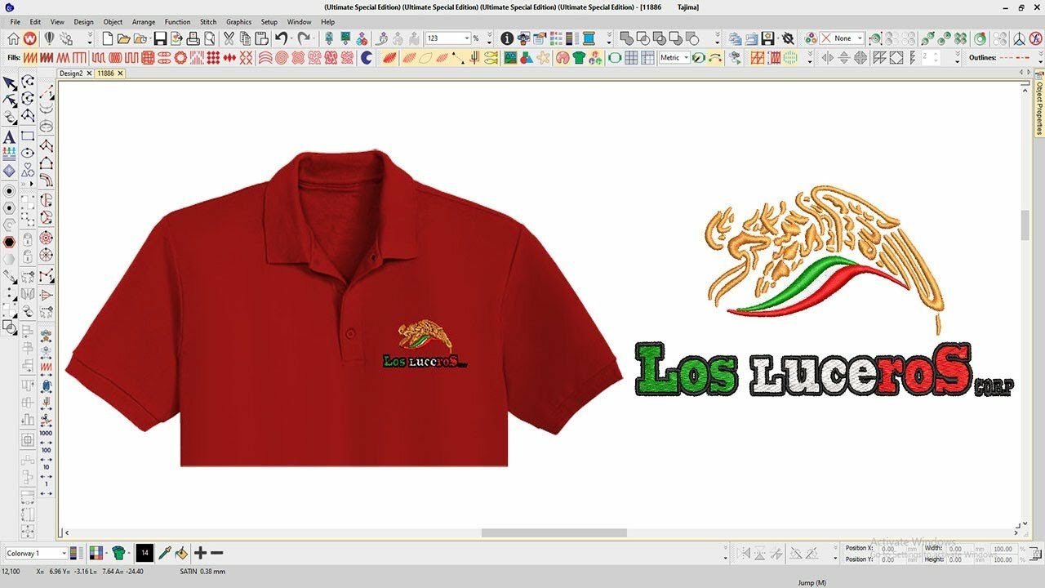Image resolution: width=1045 pixels, height=588 pixels.
Task: Click the spiral fill stitch icon
Action: 282,58
